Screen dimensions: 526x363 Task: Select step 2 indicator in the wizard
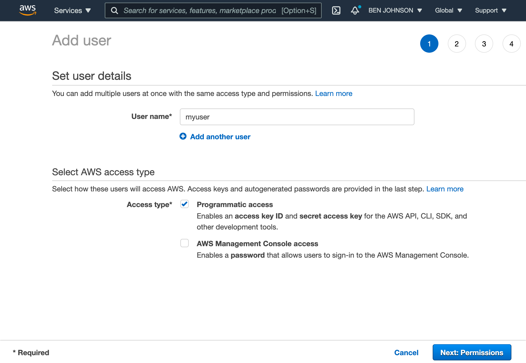(457, 44)
